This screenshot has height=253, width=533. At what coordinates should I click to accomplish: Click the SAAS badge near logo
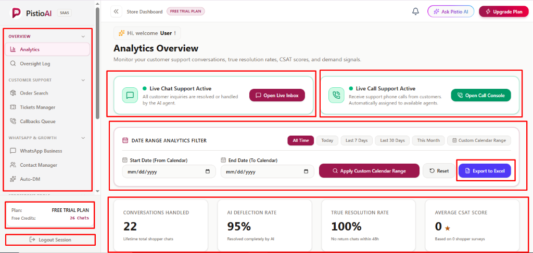point(64,13)
